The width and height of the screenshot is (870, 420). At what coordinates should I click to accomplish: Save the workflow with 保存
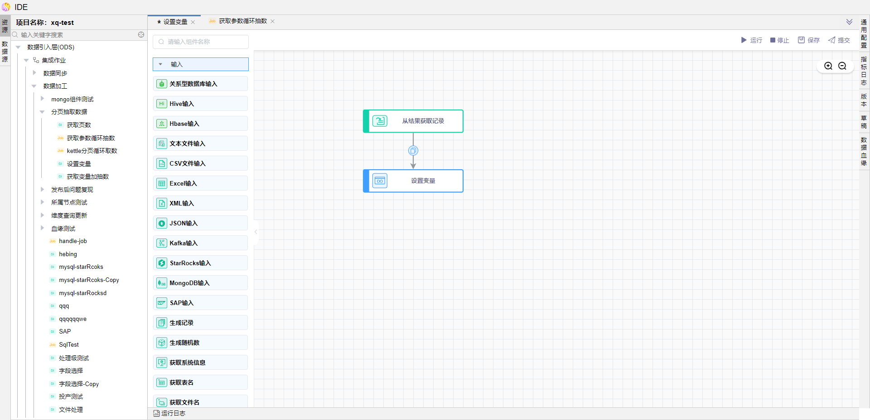tap(808, 40)
